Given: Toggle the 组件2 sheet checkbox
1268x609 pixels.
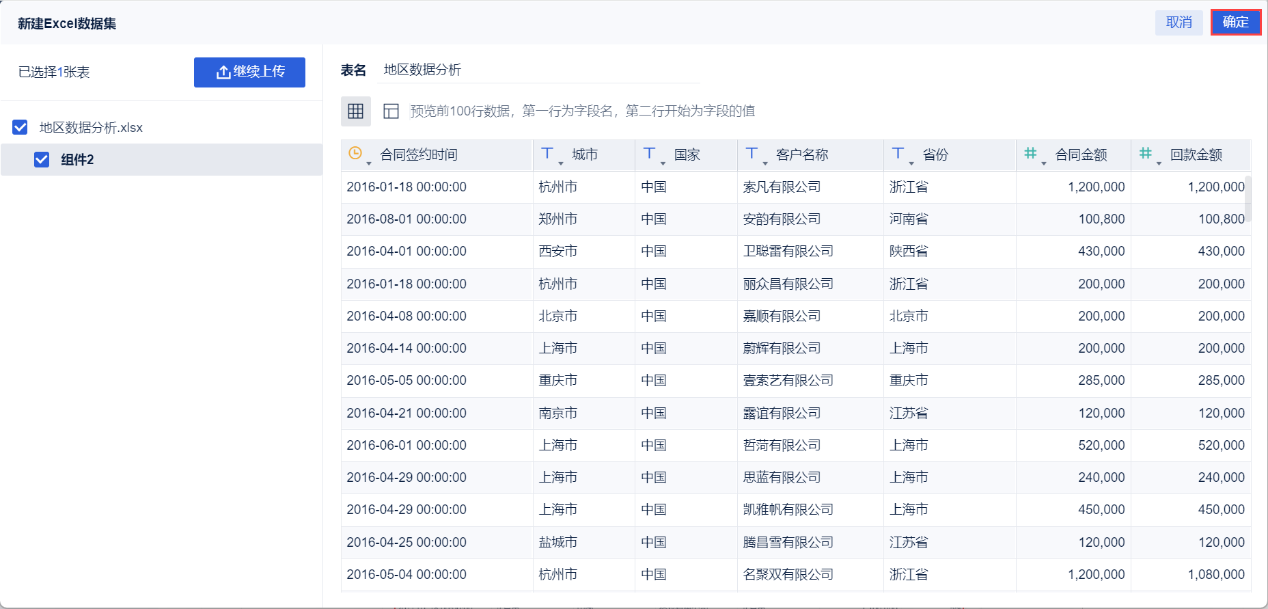Looking at the screenshot, I should pyautogui.click(x=42, y=159).
